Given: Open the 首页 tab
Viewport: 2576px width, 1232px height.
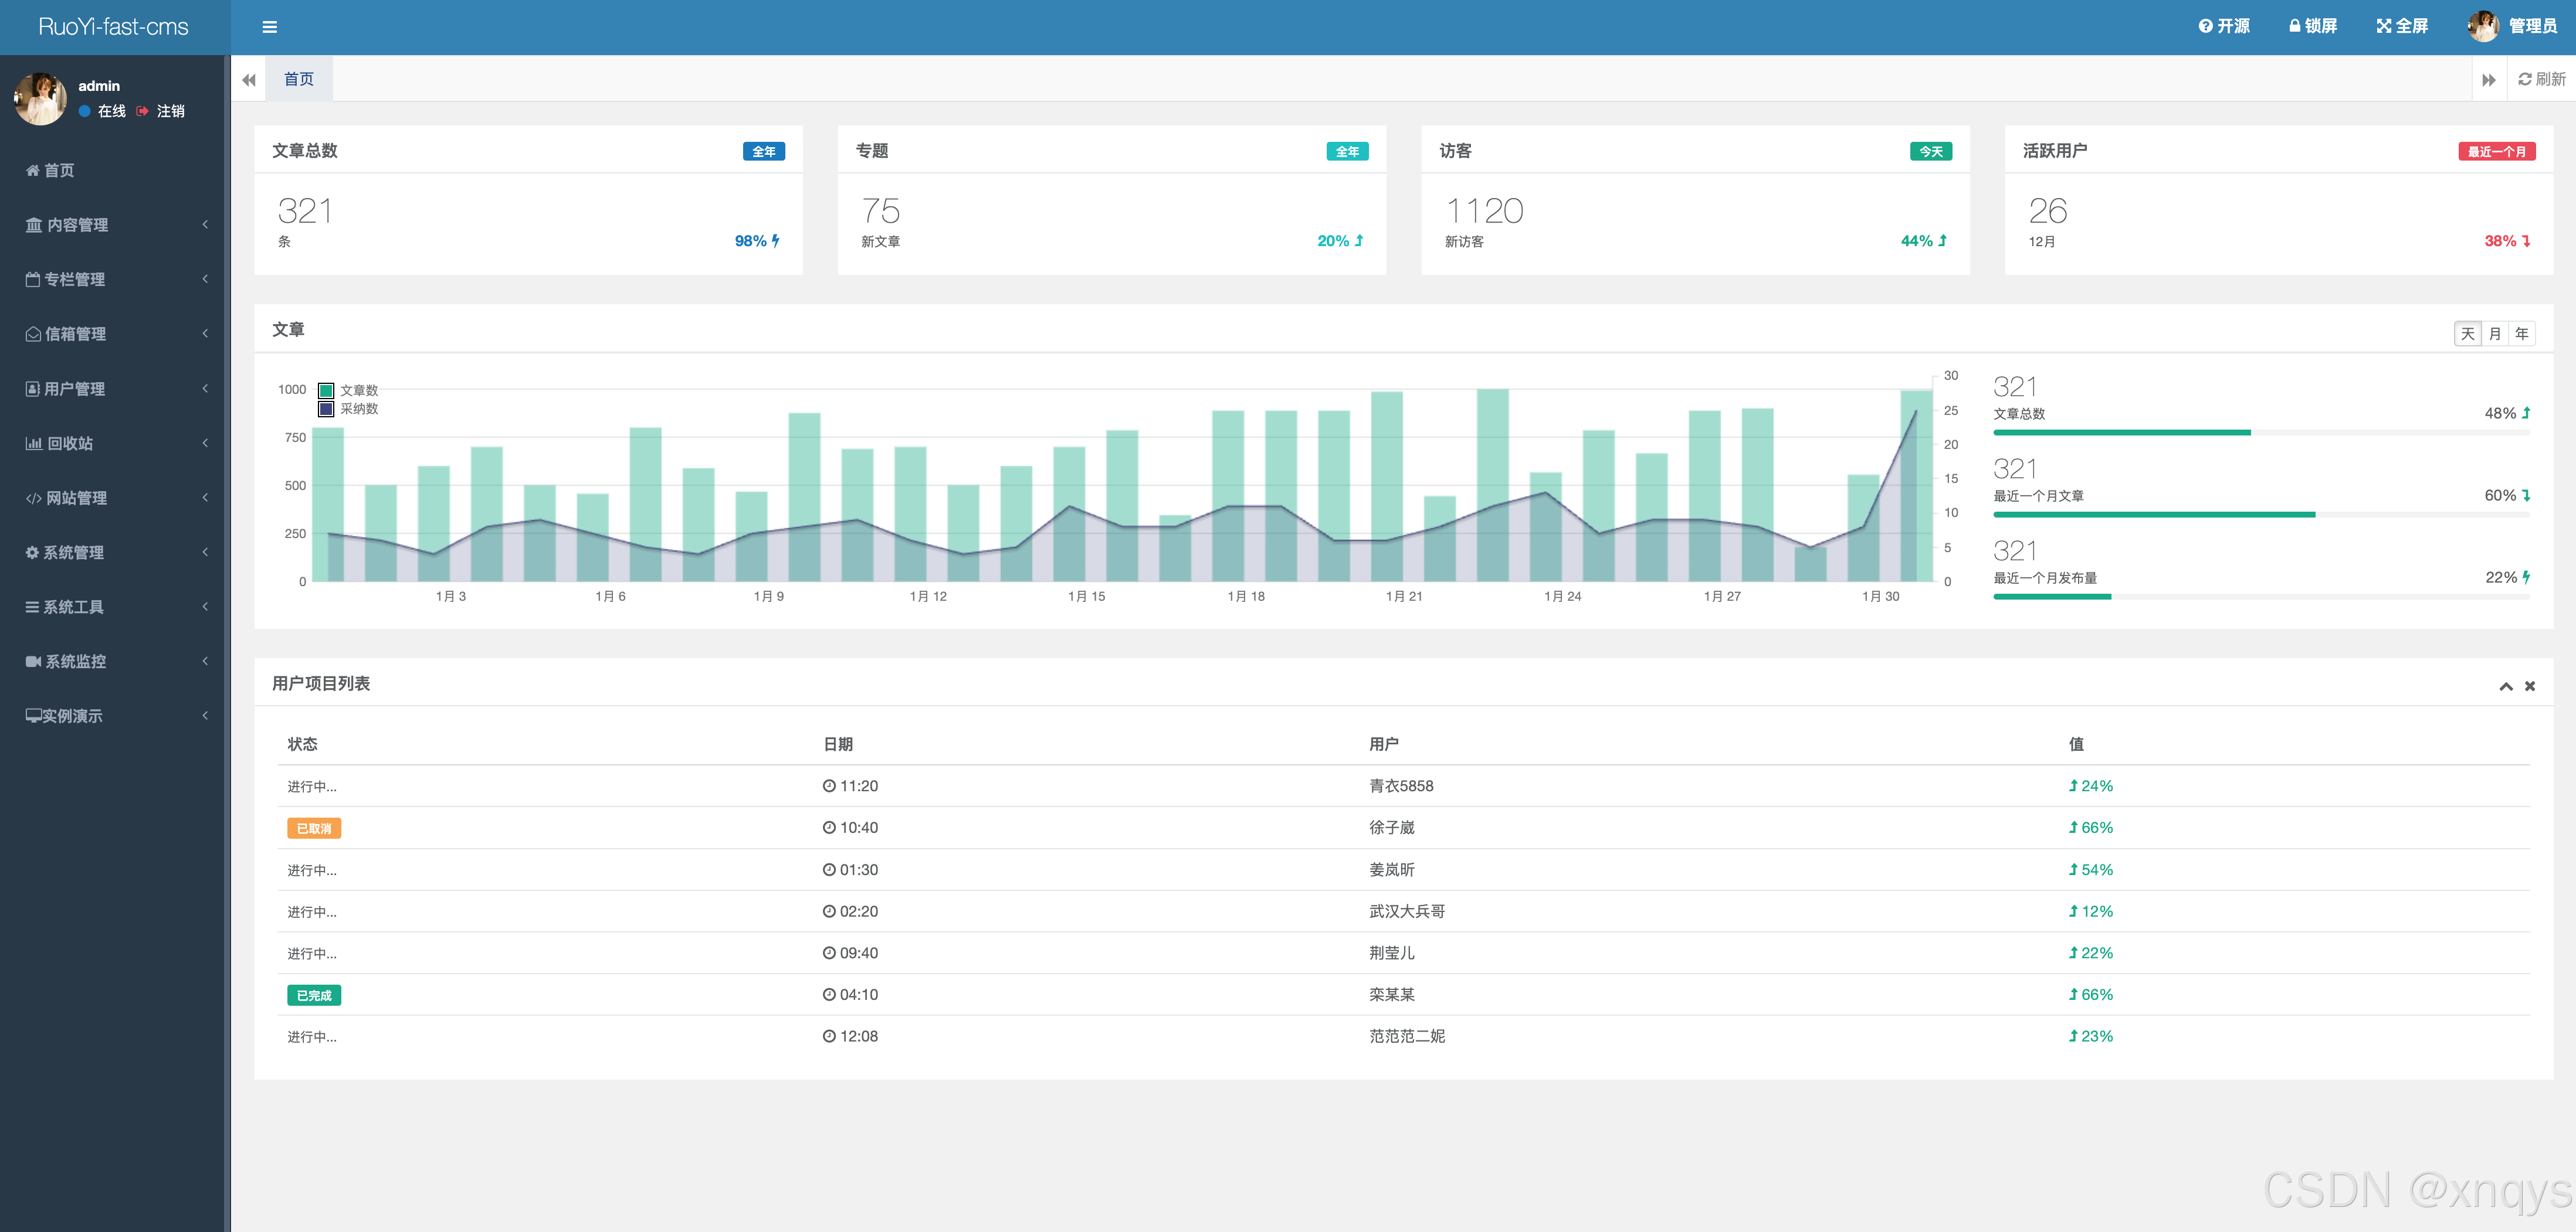Looking at the screenshot, I should [x=298, y=79].
